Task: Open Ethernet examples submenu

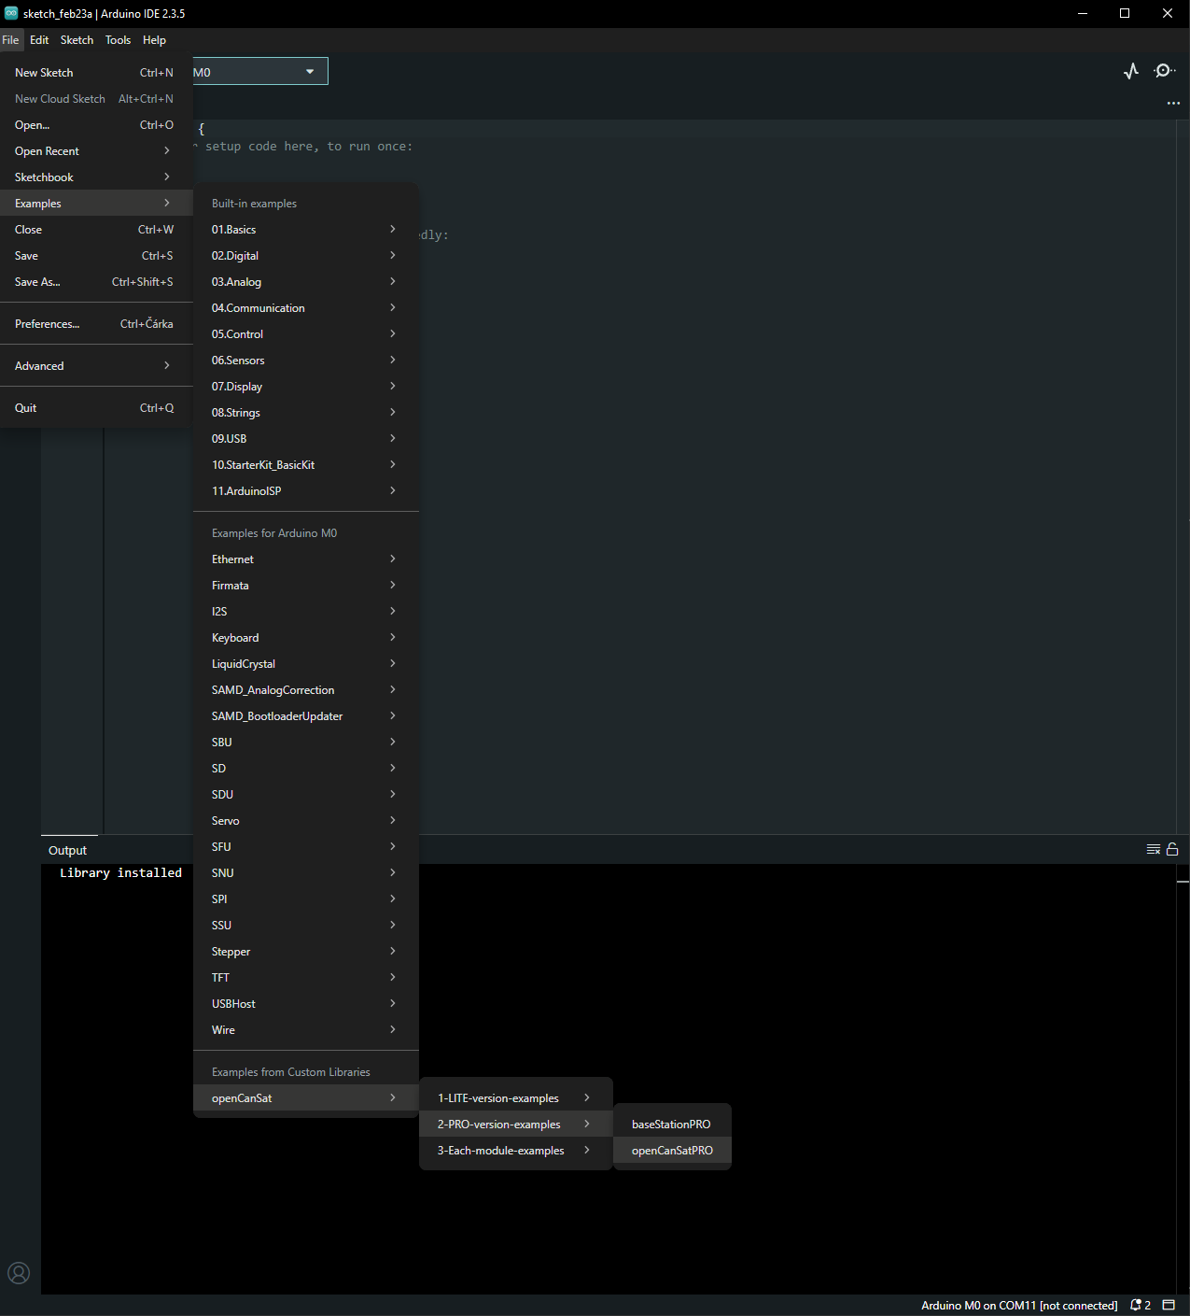Action: click(306, 559)
